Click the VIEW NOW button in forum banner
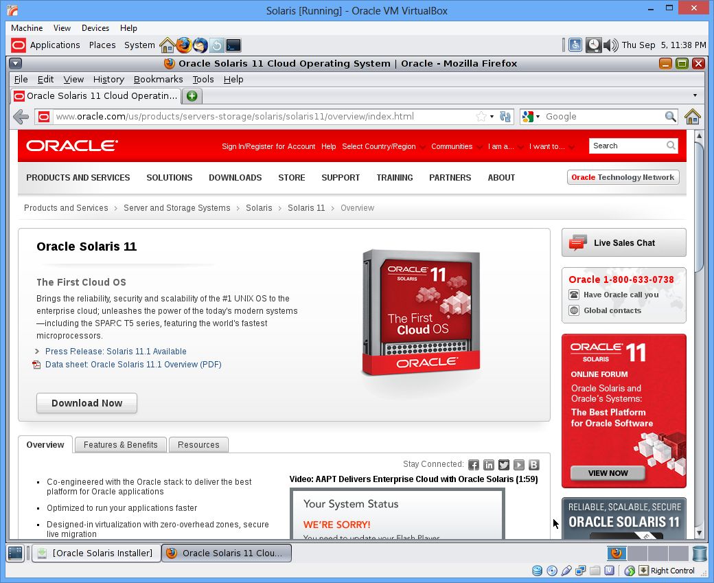This screenshot has height=583, width=714. tap(608, 472)
